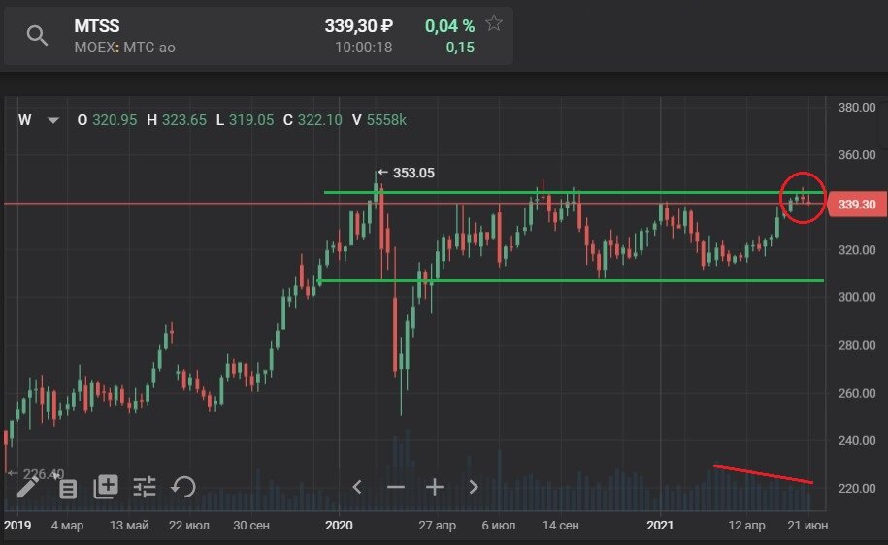Select the lower green support line
The width and height of the screenshot is (888, 545).
(x=571, y=280)
